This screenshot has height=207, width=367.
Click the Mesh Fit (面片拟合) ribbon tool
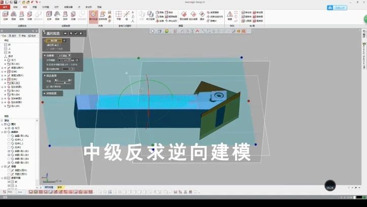pyautogui.click(x=93, y=17)
